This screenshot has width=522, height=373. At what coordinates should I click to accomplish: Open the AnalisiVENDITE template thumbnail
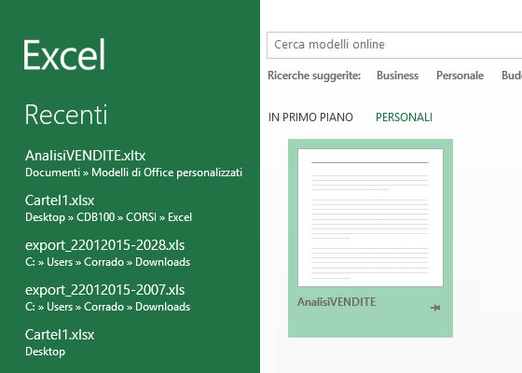(x=370, y=217)
